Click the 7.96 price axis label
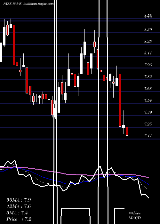This screenshot has height=224, width=160. tap(148, 65)
